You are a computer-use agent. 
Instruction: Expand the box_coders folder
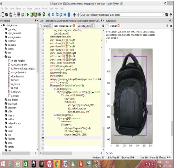[4, 45]
